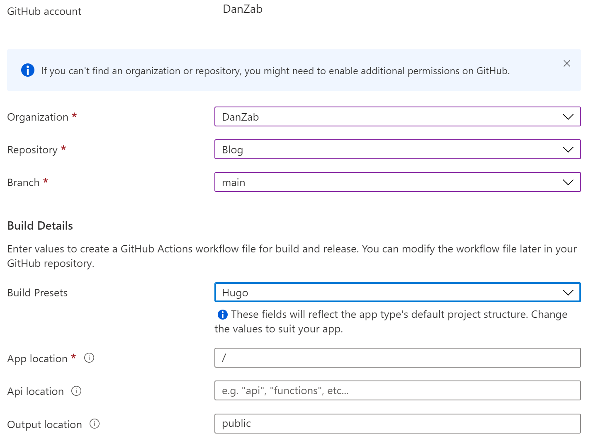Focus the App location input field
591x441 pixels.
(x=397, y=358)
